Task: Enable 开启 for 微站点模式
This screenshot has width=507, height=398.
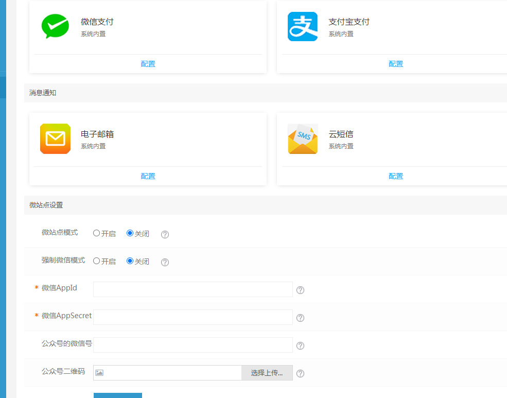Action: click(x=98, y=233)
